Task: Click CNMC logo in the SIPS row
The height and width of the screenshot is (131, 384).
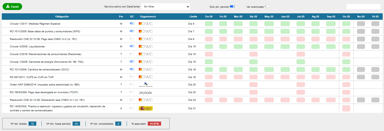Action: (146, 31)
